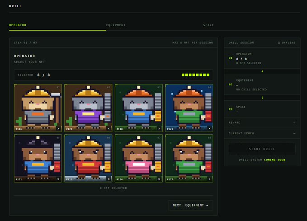Remove NFT #116 with its X icon
The width and height of the screenshot is (307, 221).
(x=58, y=129)
